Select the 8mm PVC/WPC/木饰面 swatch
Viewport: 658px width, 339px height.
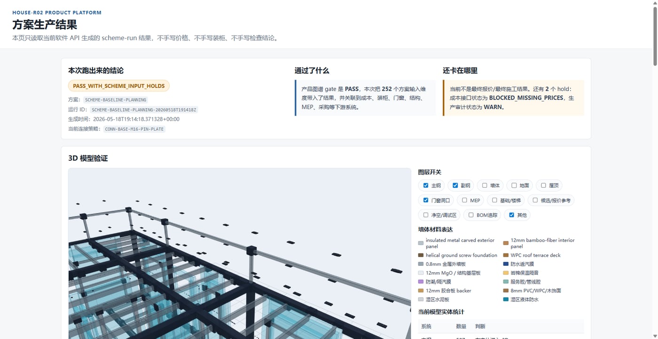(506, 291)
